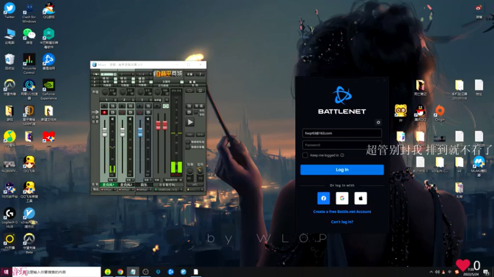494x277 pixels.
Task: Select the 麦克风1 channel name label
Action: click(x=109, y=185)
